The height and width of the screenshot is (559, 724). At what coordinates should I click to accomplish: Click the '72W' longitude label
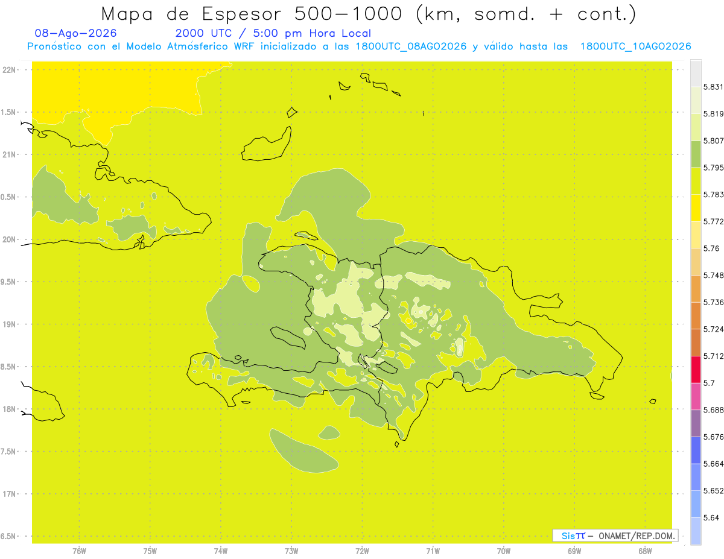[x=362, y=551]
